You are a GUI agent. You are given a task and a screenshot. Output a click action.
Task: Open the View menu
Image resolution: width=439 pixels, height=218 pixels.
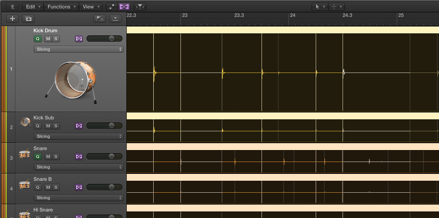(91, 7)
